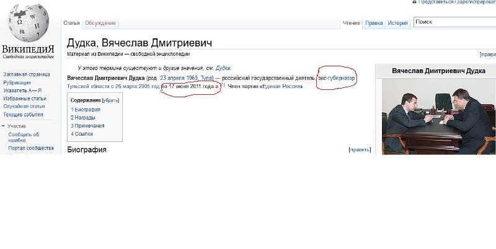496x249 pixels.
Task: Open Текущие события in the sidebar
Action: coord(23,115)
